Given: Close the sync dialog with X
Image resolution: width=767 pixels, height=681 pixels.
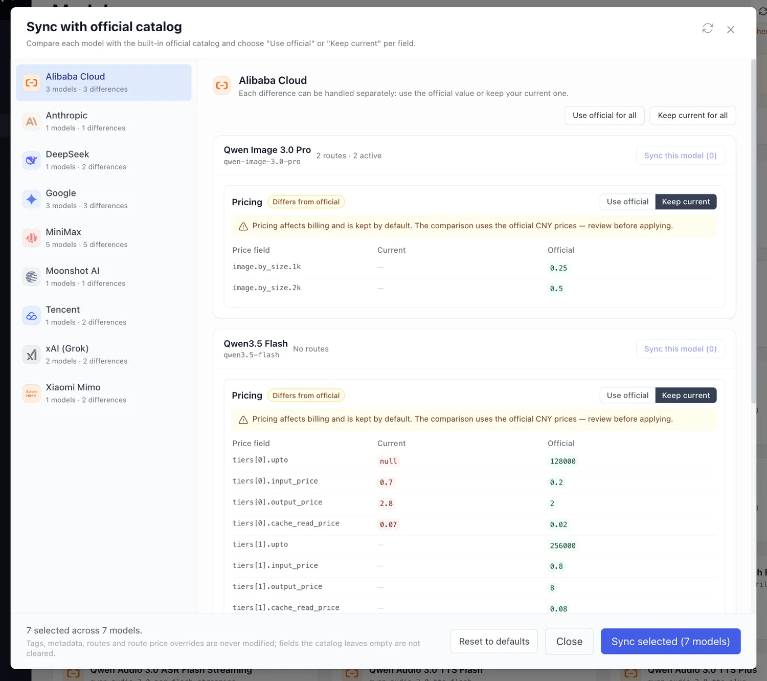Looking at the screenshot, I should click(731, 30).
